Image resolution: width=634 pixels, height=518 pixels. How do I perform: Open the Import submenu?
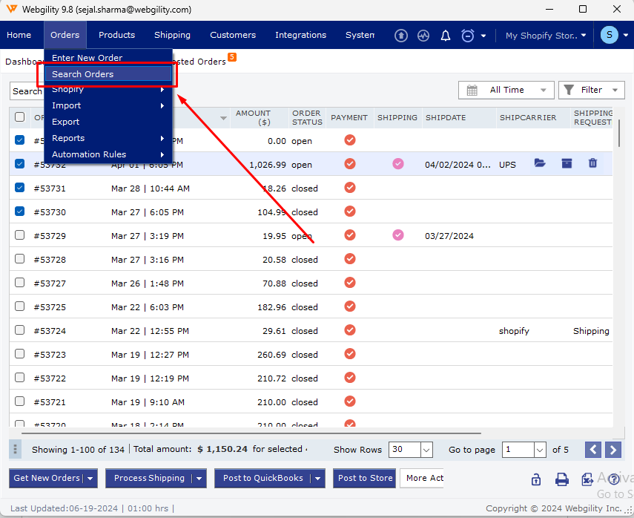point(108,105)
